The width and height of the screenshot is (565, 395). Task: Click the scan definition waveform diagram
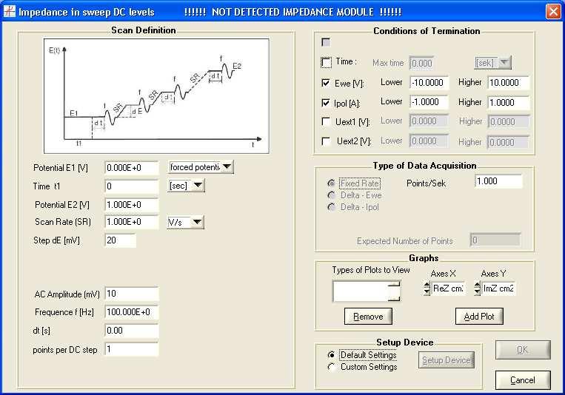[x=156, y=96]
